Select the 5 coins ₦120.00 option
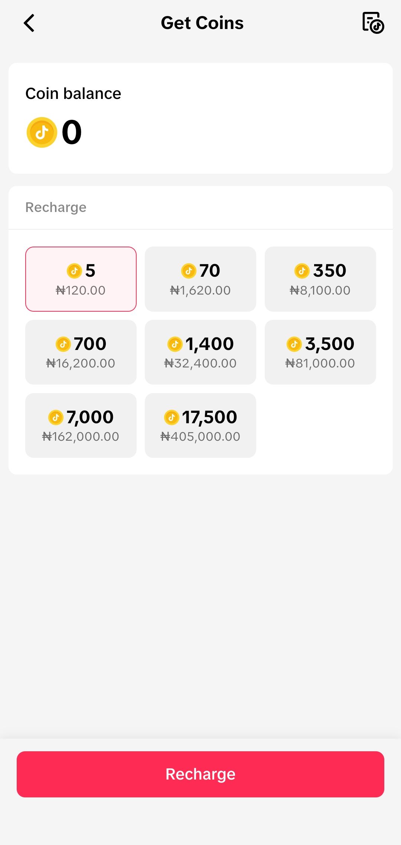The width and height of the screenshot is (401, 845). 81,279
